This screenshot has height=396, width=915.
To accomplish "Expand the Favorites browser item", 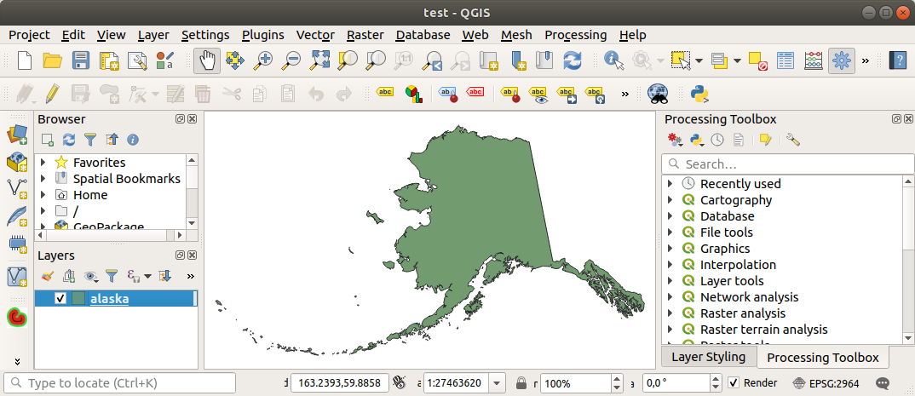I will [43, 163].
